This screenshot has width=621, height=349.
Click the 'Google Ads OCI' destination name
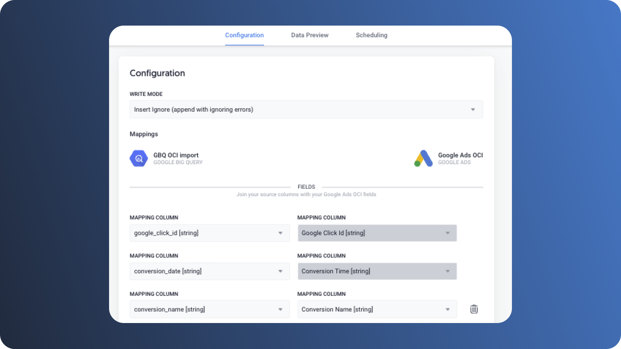point(460,155)
